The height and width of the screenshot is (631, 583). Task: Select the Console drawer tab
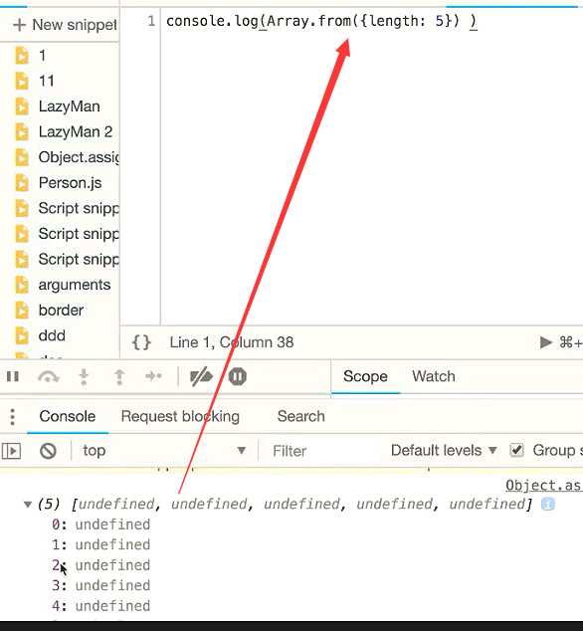point(68,416)
